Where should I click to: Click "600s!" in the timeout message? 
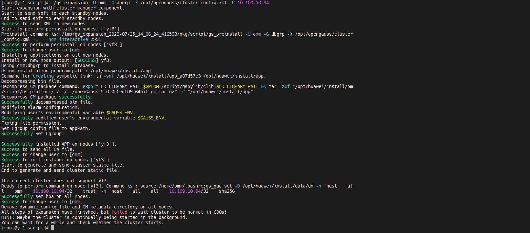click(x=220, y=212)
